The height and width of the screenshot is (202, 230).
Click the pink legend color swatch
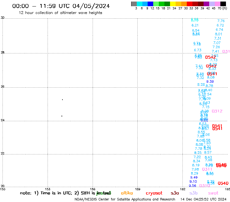(x=217, y=4)
